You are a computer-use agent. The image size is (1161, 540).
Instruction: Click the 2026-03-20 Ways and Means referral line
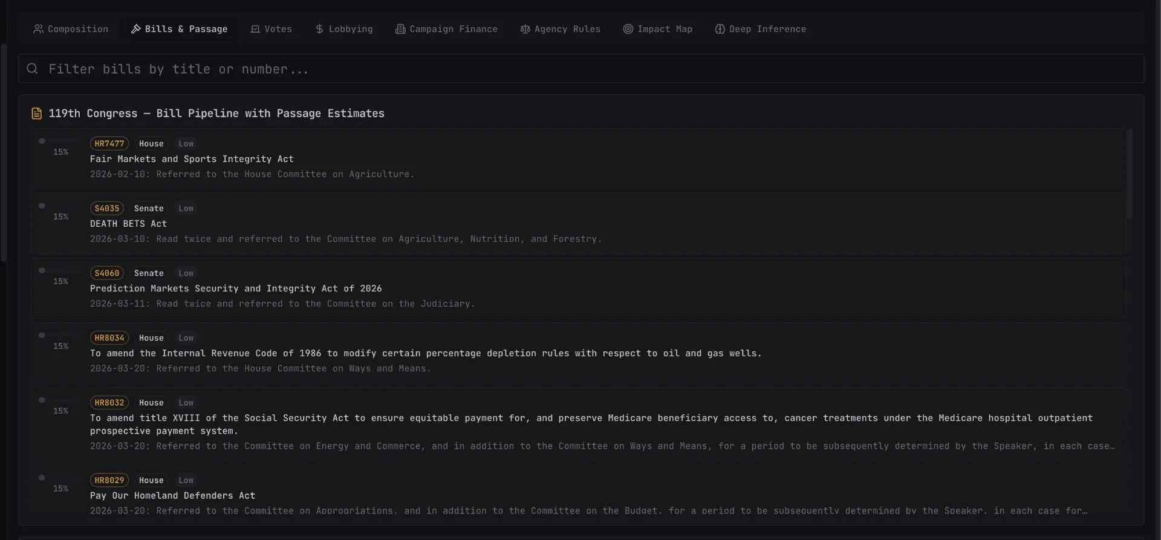pyautogui.click(x=261, y=369)
